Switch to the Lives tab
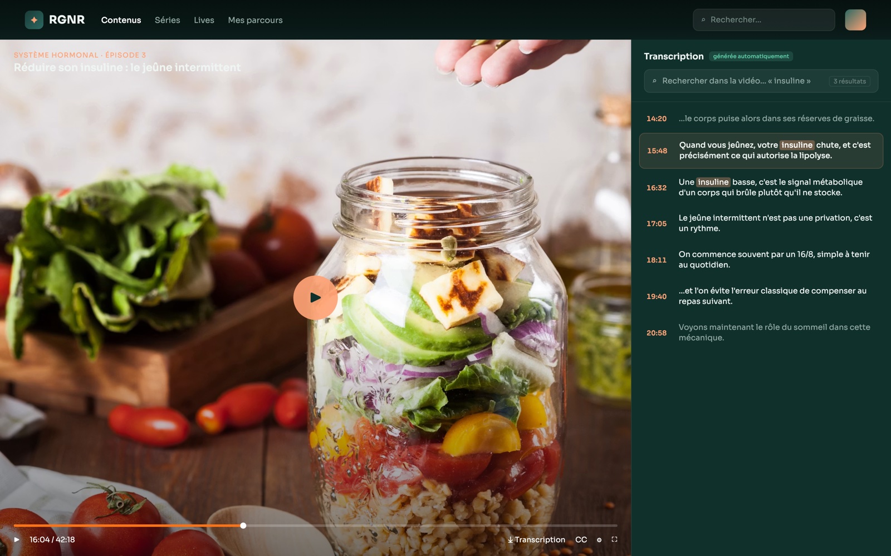Viewport: 891px width, 556px height. point(204,20)
